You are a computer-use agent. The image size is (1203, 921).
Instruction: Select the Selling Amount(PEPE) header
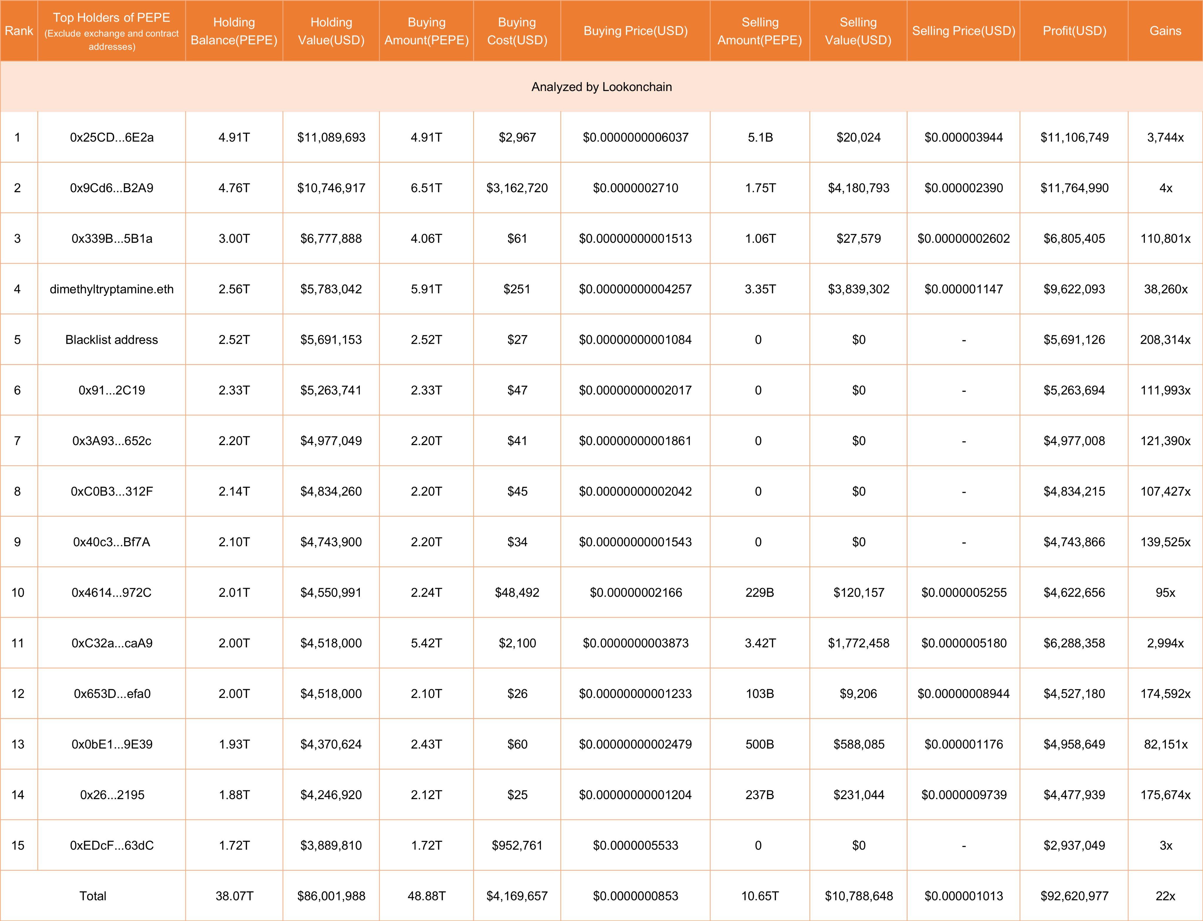pyautogui.click(x=760, y=31)
